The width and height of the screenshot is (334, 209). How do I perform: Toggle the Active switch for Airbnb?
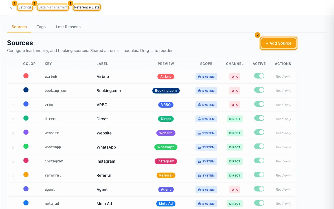[259, 76]
